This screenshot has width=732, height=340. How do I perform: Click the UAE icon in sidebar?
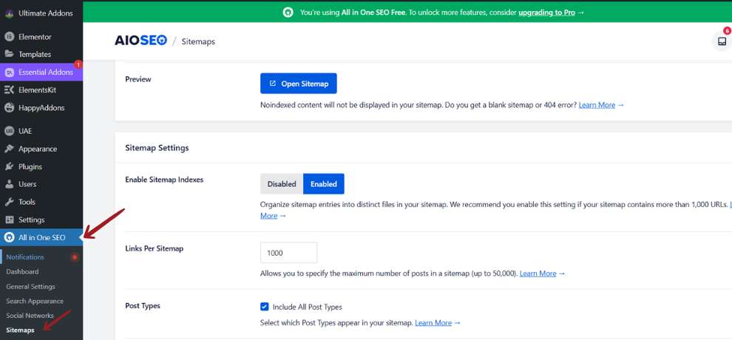click(x=9, y=131)
